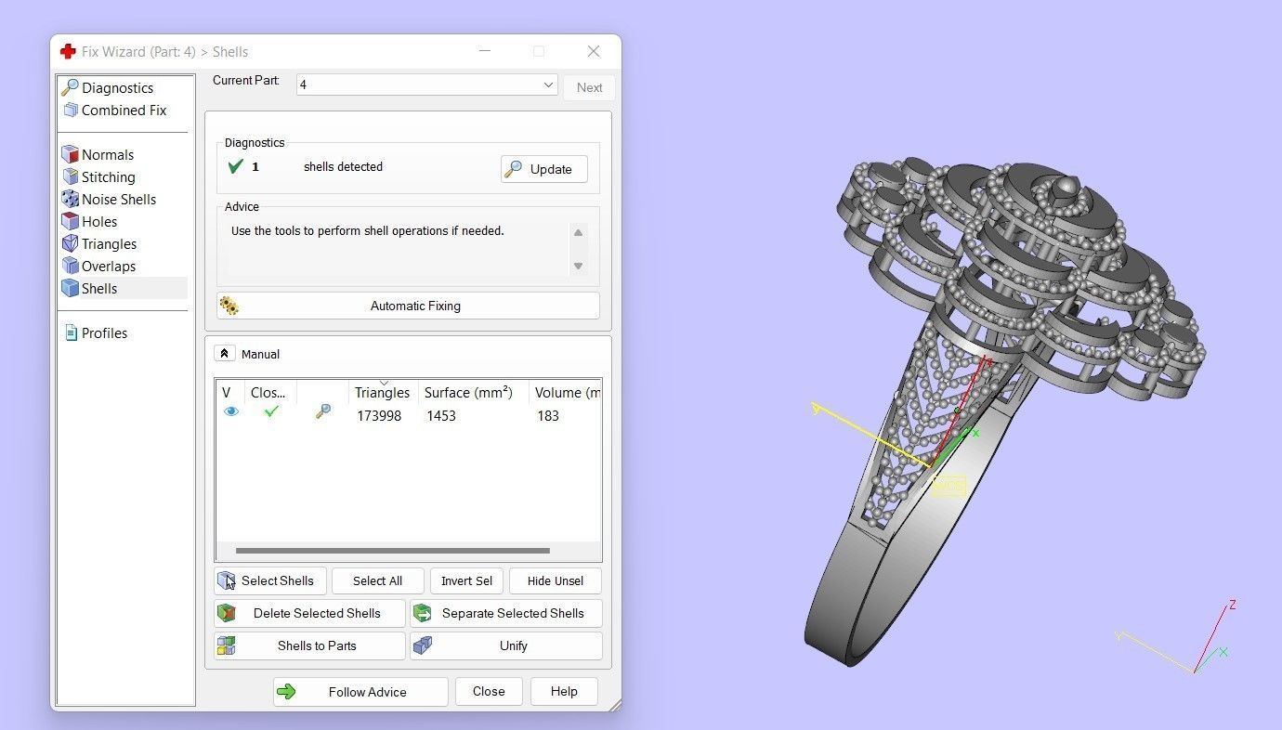Click the green check beside shells detected
This screenshot has width=1282, height=730.
coord(236,166)
